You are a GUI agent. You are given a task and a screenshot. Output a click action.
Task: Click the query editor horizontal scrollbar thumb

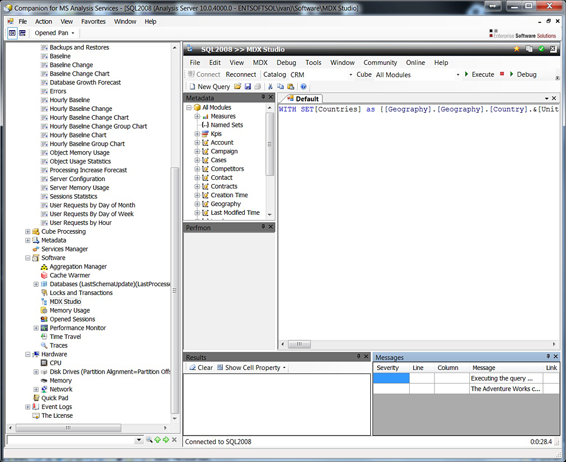[x=300, y=344]
